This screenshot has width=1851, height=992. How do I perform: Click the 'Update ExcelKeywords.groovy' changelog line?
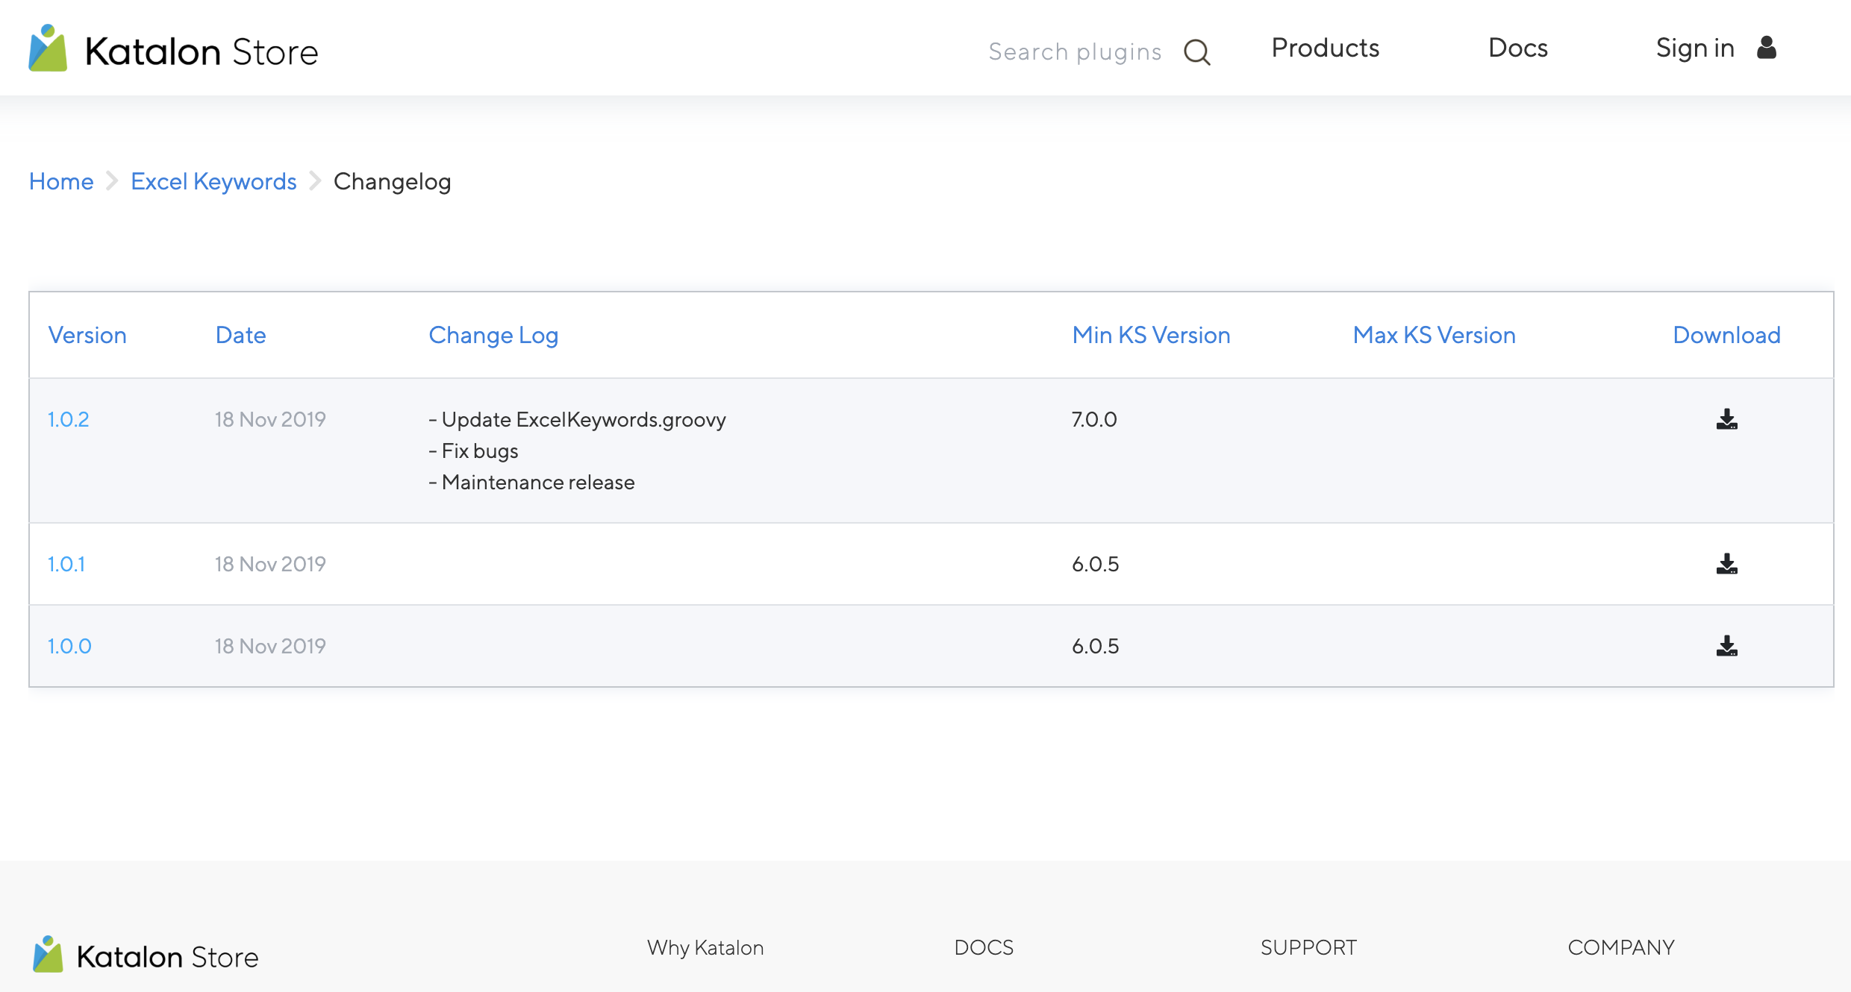tap(577, 420)
